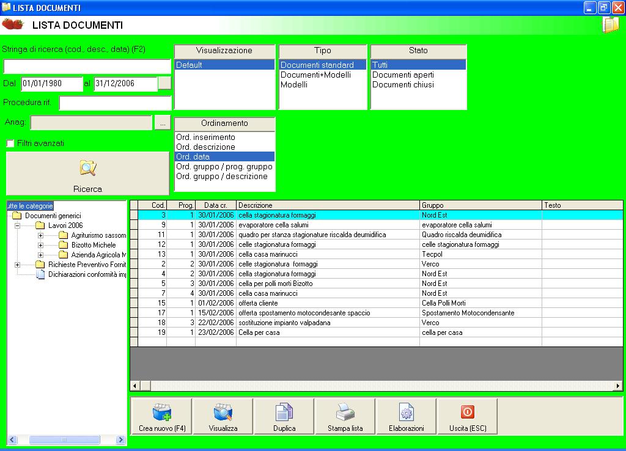Click the Azienda Agricola folder icon
The width and height of the screenshot is (626, 451).
coord(63,255)
